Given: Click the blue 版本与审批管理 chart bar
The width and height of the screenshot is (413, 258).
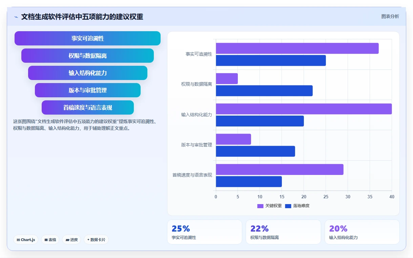Looking at the screenshot, I should click(x=255, y=151).
